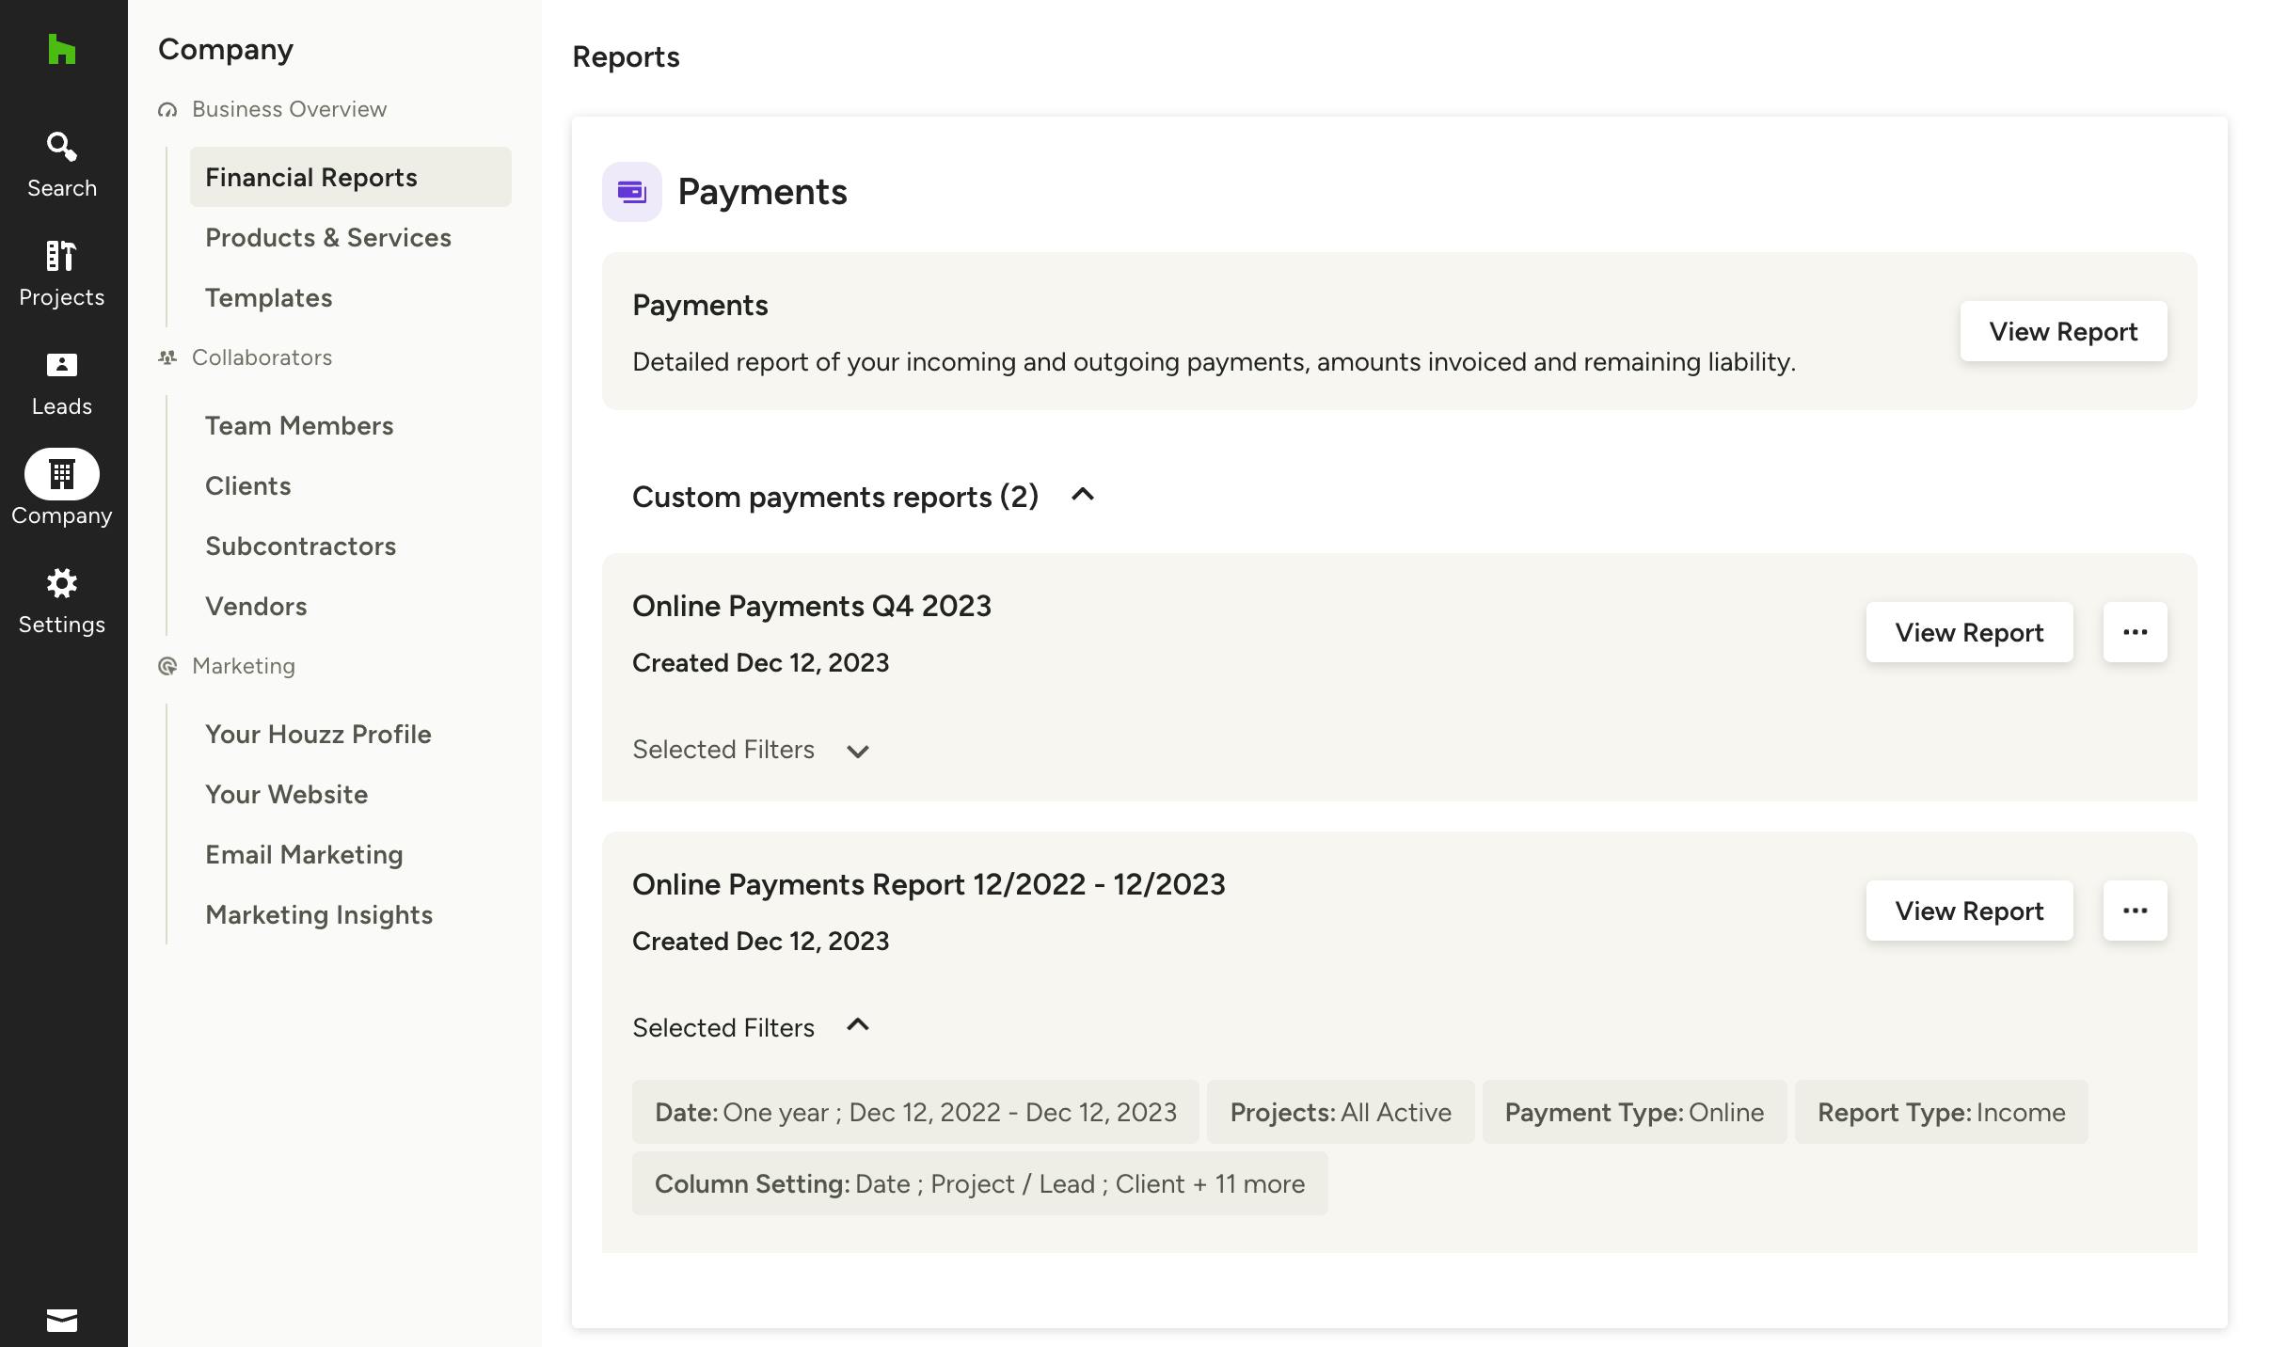
Task: Click the Company panel heading
Action: 226,49
